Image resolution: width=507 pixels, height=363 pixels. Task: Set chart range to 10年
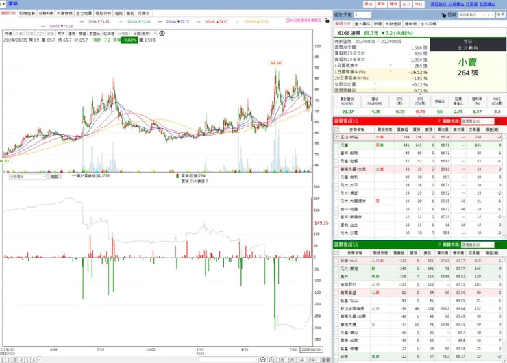tap(311, 360)
